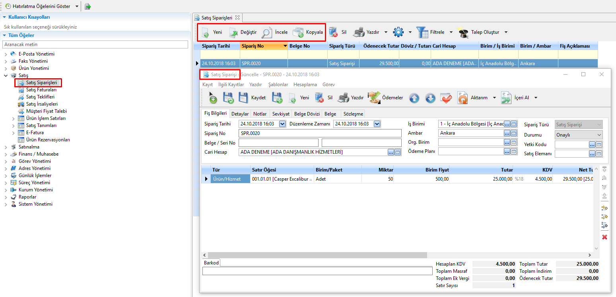Open the İlgili Kayıtlar menu
Screen dimensions: 616x297
231,85
